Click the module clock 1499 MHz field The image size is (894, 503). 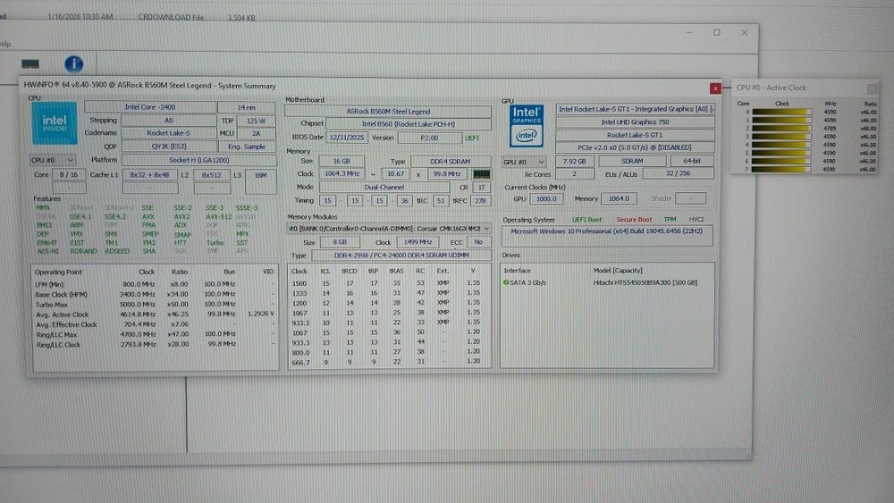417,242
